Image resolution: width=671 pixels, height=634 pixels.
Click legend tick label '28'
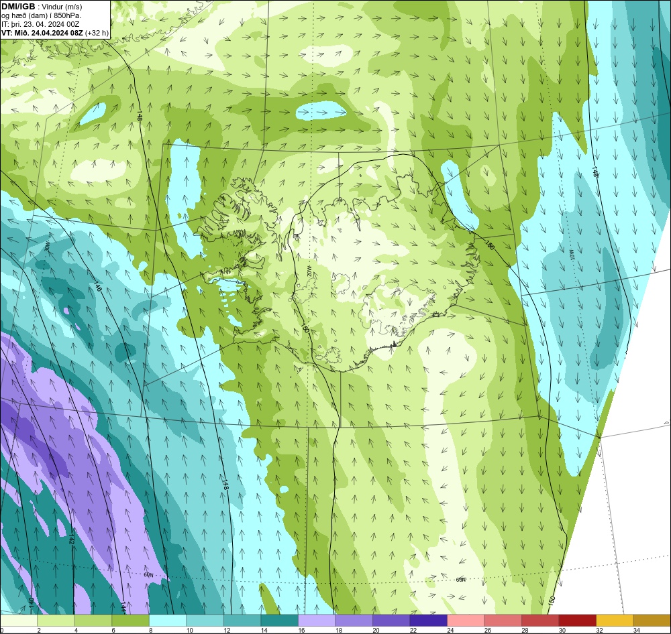(x=525, y=630)
